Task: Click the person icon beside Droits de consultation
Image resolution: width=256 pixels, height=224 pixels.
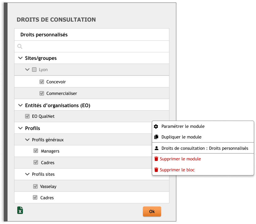Action: pos(156,148)
